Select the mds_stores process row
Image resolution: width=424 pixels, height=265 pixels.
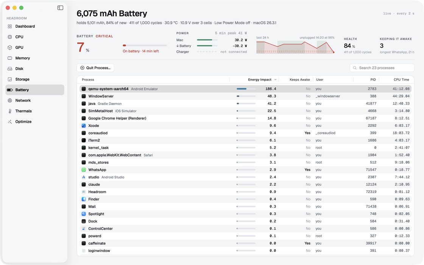tap(246, 162)
